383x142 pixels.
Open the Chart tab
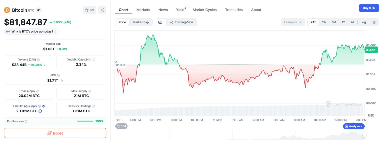point(123,10)
